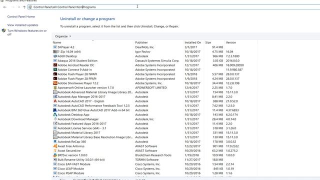Select the Autodesk Material Library Base Resolution entry
This screenshot has width=320, height=180.
[95, 137]
